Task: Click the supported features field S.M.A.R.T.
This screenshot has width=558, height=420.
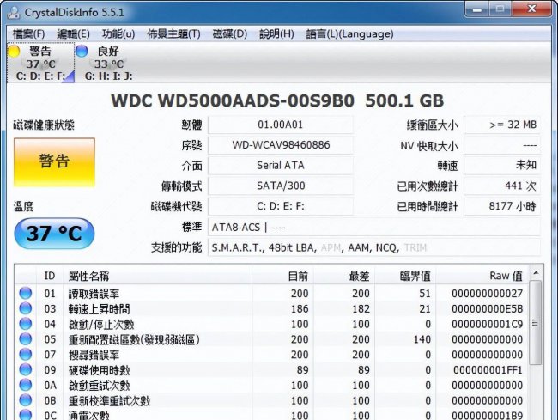Action: pos(374,247)
